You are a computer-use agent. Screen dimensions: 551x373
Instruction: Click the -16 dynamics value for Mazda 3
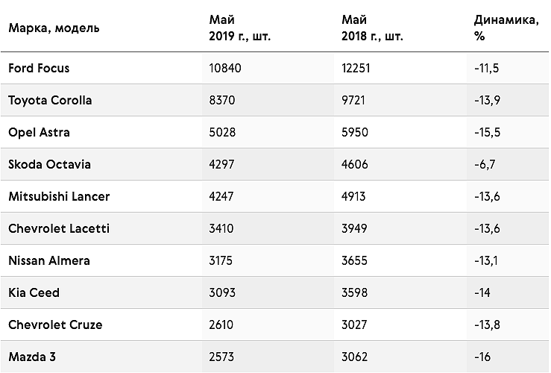[482, 357]
